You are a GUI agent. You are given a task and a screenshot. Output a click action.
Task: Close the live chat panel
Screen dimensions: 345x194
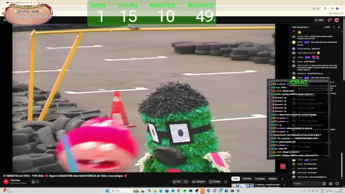[x=339, y=27]
